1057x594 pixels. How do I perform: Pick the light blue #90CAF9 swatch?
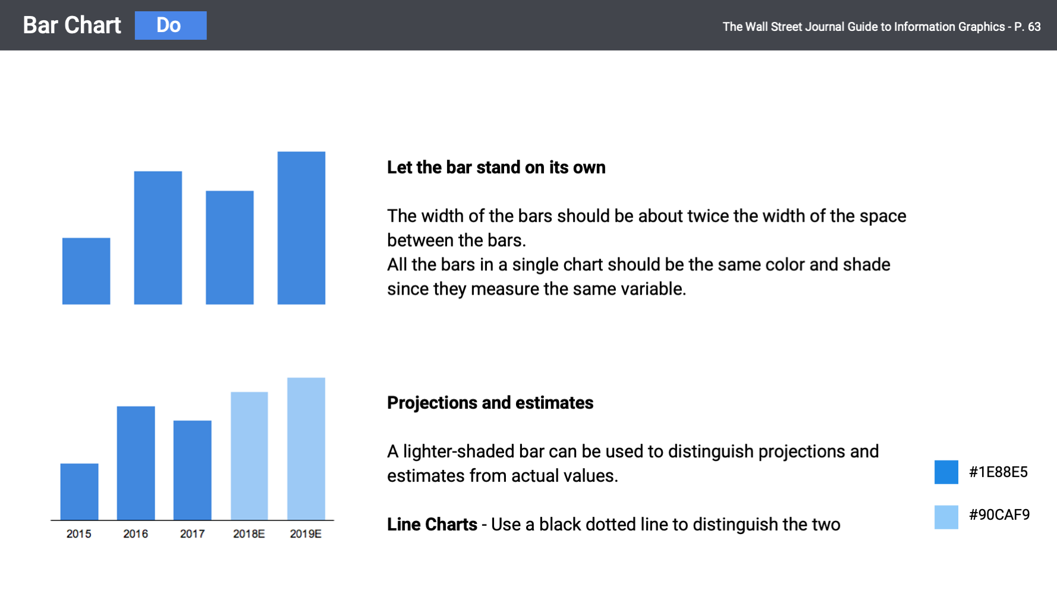[x=946, y=517]
